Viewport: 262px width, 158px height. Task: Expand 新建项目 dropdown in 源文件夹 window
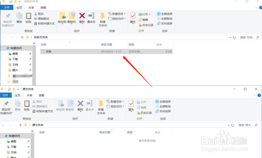[x=123, y=101]
